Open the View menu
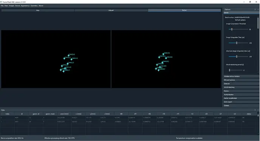The width and height of the screenshot is (260, 141). 6,6
